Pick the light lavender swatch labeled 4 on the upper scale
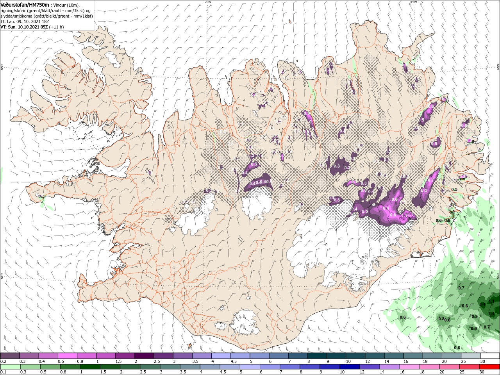500x375 pixels. click(221, 356)
